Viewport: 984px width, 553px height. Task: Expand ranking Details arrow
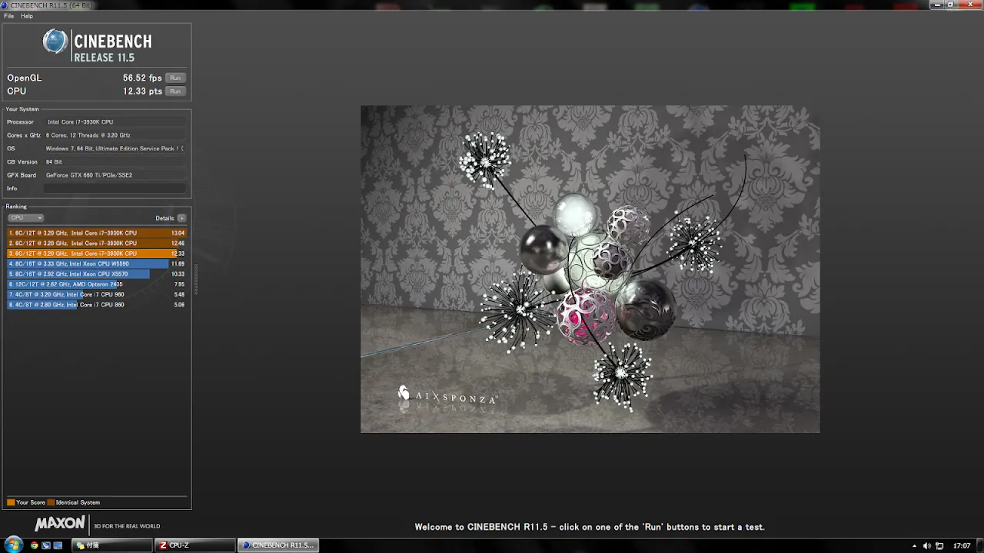point(181,218)
